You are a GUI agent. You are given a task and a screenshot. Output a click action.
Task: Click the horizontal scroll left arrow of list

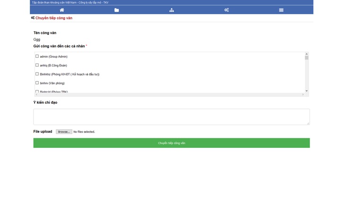pos(36,95)
